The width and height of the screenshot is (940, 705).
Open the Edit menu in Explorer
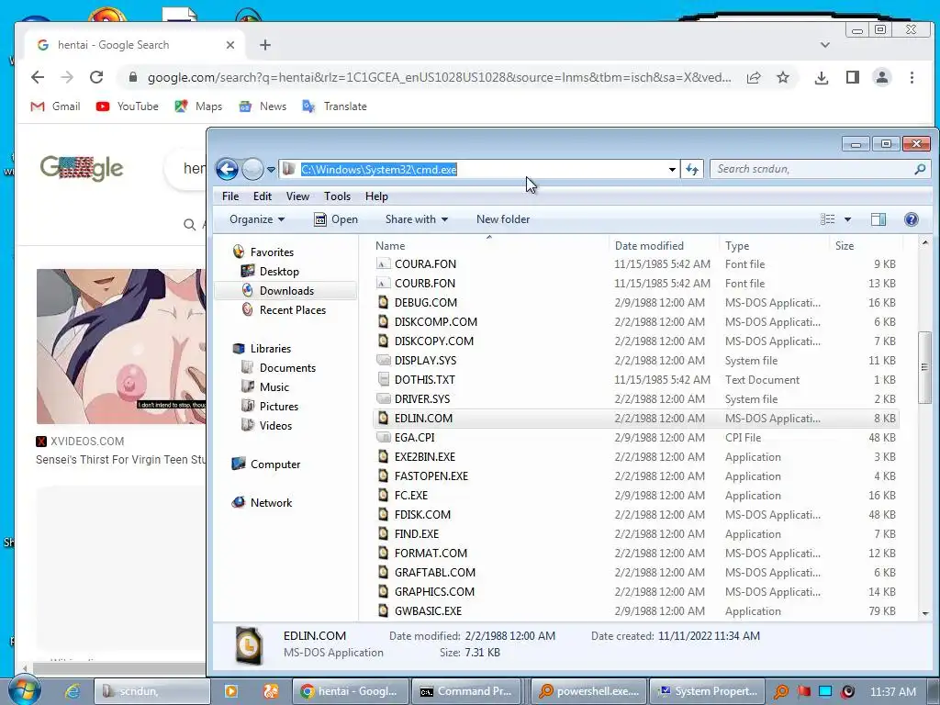pos(262,196)
